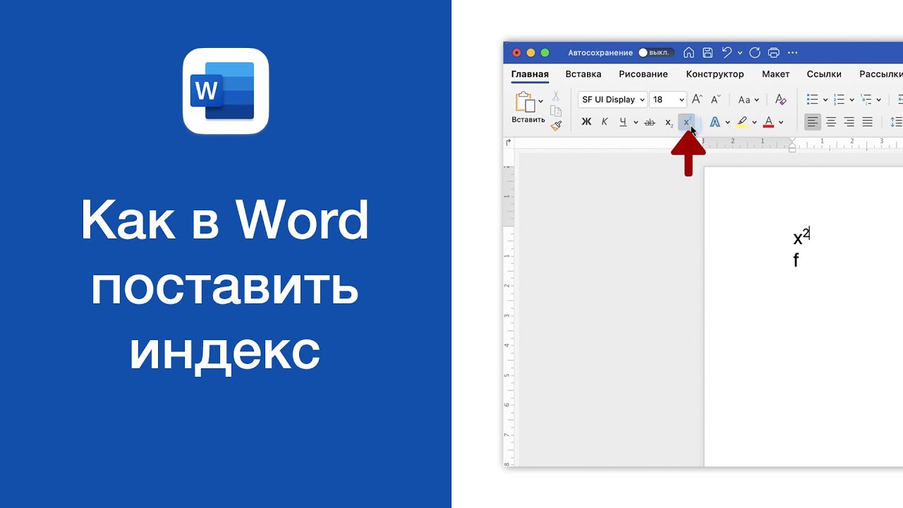903x508 pixels.
Task: Click the Undo arrow icon
Action: point(727,53)
